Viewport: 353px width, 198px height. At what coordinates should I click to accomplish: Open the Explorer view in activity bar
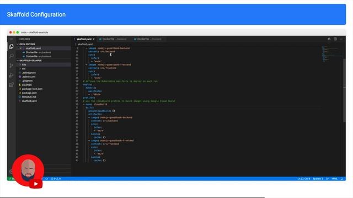pyautogui.click(x=11, y=46)
